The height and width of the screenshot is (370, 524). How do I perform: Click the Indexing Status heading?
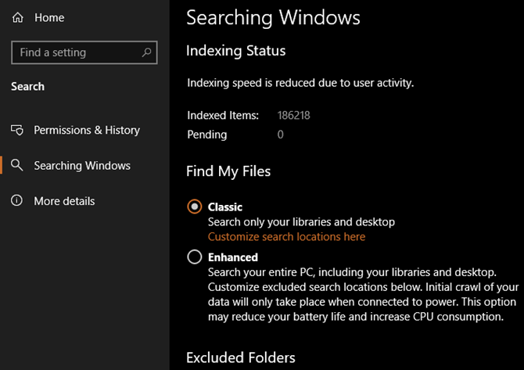pos(235,51)
